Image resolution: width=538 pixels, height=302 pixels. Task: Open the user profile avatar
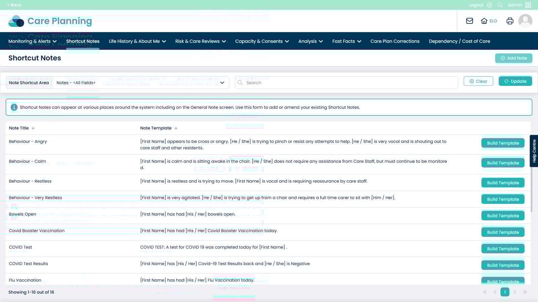tap(525, 21)
